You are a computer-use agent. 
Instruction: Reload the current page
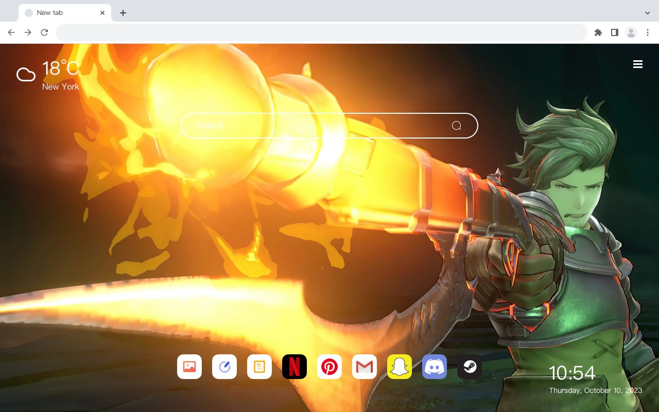coord(44,32)
